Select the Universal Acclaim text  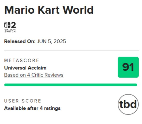coord(25,68)
